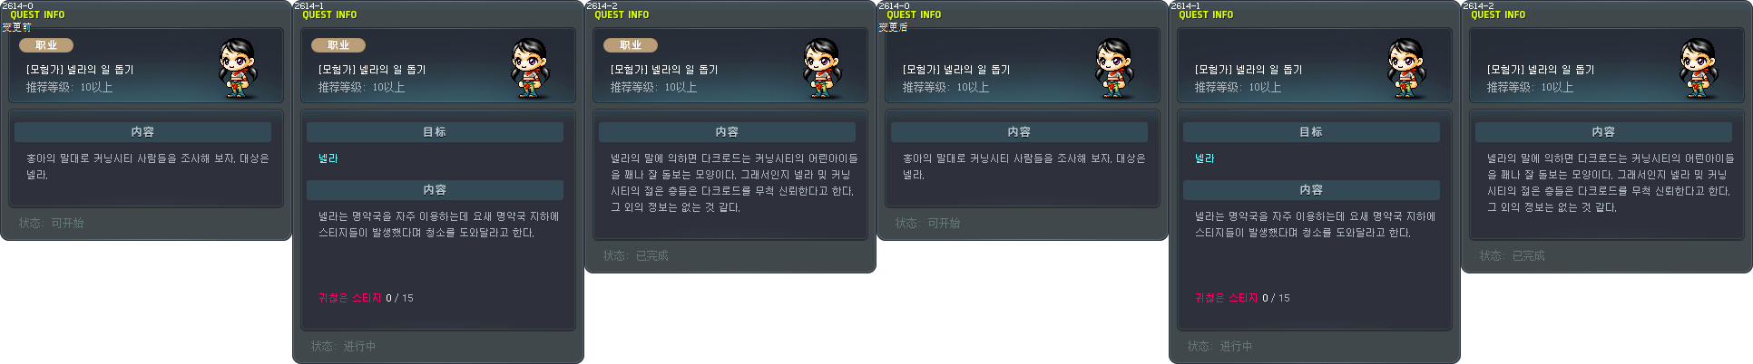Select 目标 header in 2614-1 panel with 职业 badge
1753x364 pixels.
point(435,132)
